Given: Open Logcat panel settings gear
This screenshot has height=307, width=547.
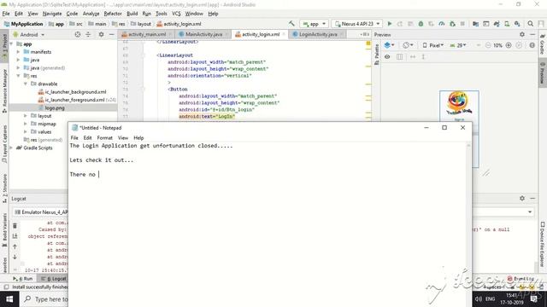Looking at the screenshot, I should pos(522,198).
